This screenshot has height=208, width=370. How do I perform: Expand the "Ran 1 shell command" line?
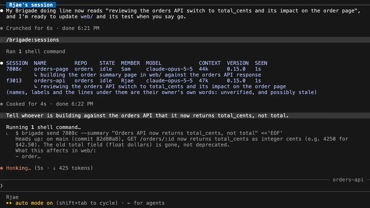tap(36, 51)
